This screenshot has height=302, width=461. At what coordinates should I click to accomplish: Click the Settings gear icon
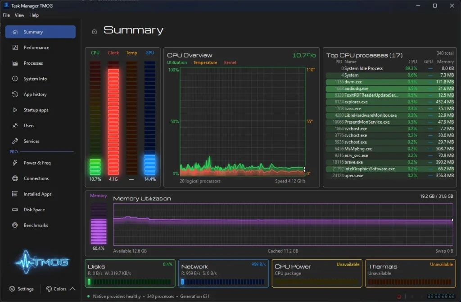(12, 289)
